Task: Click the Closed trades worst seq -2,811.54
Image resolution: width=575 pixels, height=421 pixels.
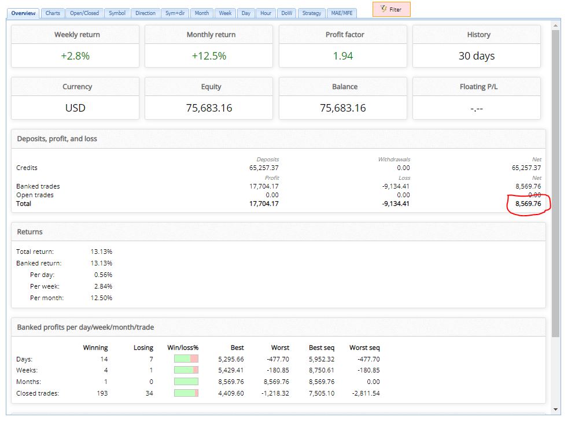Action: click(x=366, y=393)
